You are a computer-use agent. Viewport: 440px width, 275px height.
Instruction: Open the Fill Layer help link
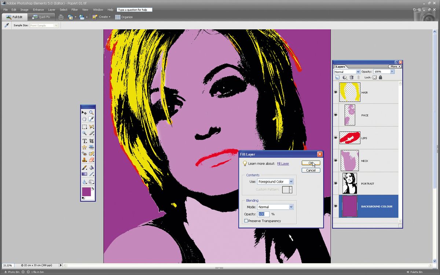point(283,164)
